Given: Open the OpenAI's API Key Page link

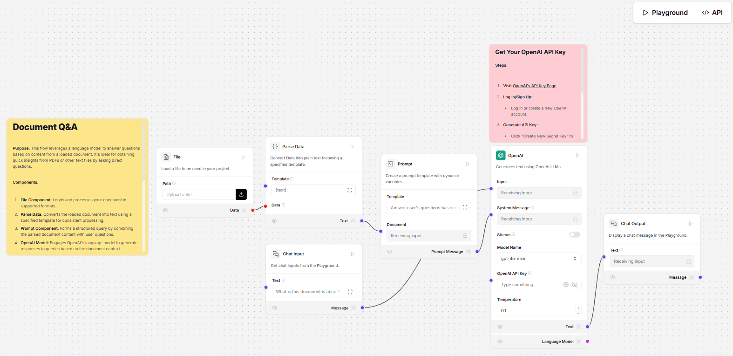Looking at the screenshot, I should [x=534, y=86].
